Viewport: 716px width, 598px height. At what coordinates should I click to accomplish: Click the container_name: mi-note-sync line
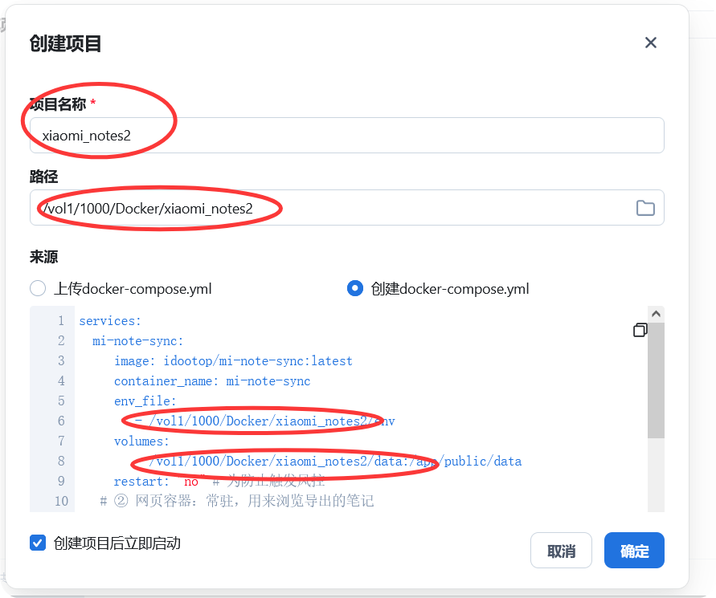(x=212, y=380)
